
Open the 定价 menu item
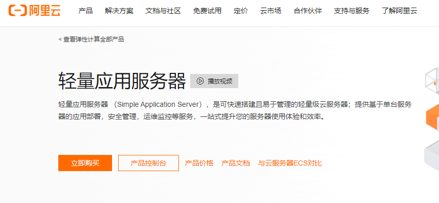tap(241, 11)
